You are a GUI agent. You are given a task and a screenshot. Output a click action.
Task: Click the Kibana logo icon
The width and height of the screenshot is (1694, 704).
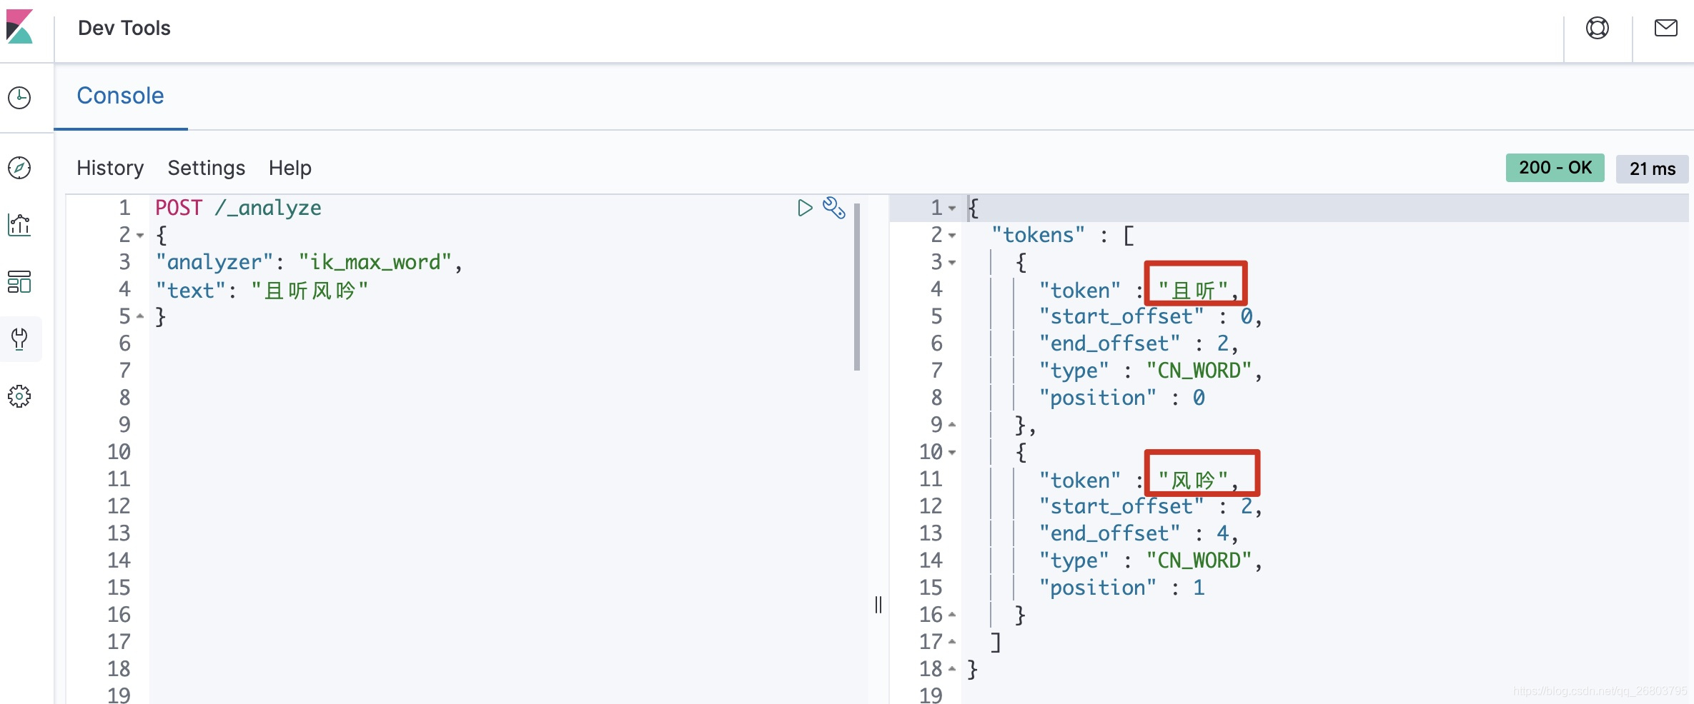pyautogui.click(x=20, y=26)
